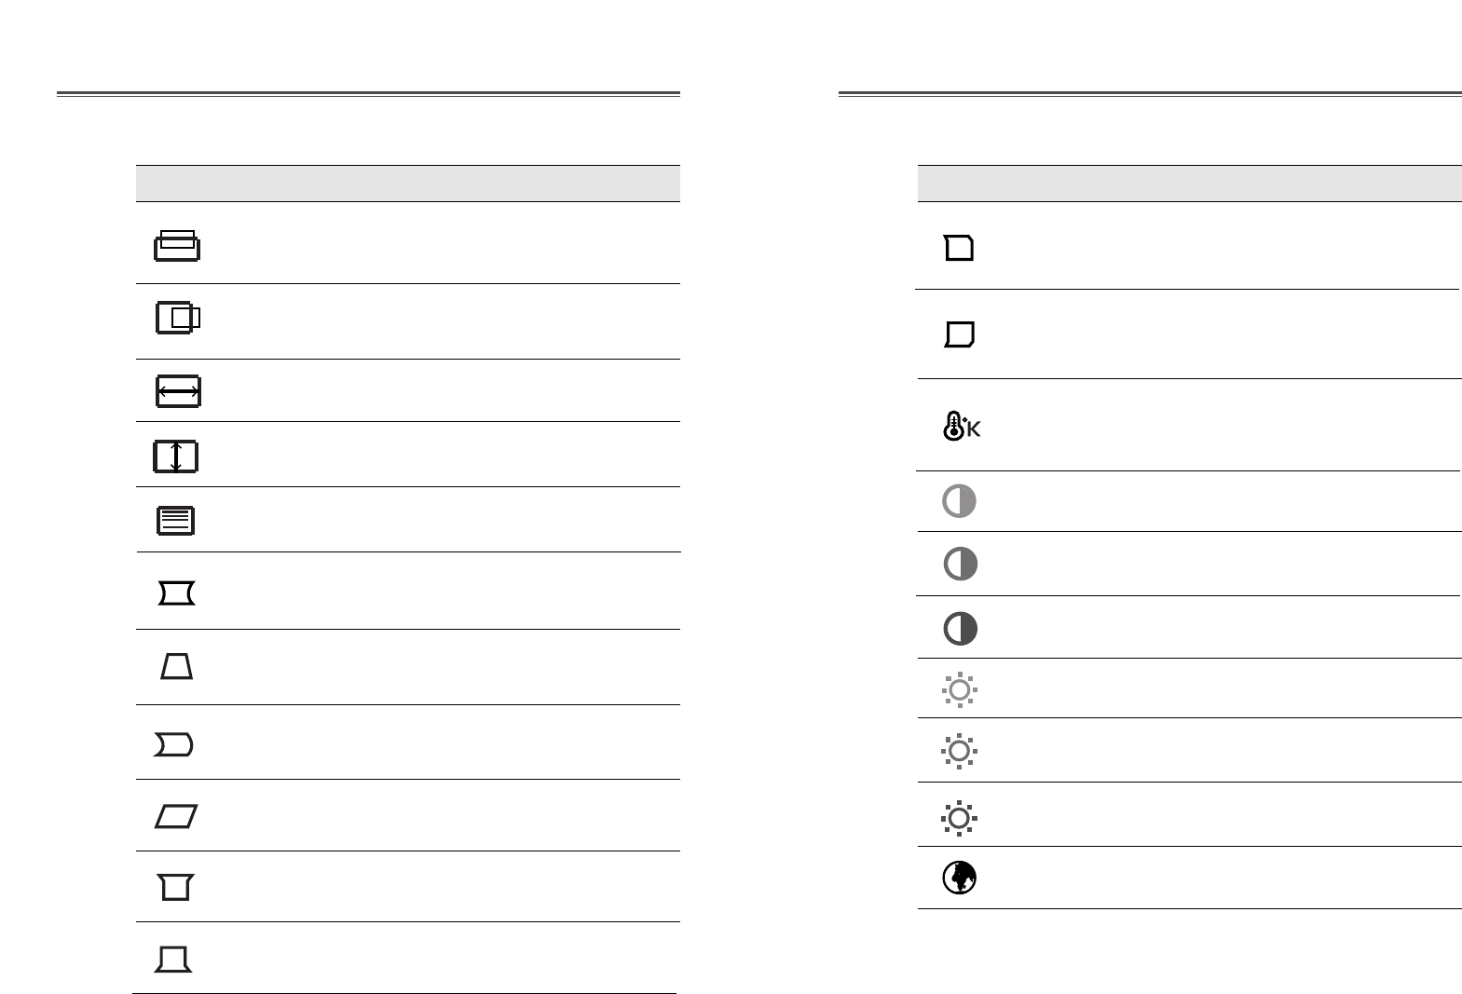Select the pincushion concave-sides icon
Image resolution: width=1462 pixels, height=994 pixels.
(x=177, y=593)
